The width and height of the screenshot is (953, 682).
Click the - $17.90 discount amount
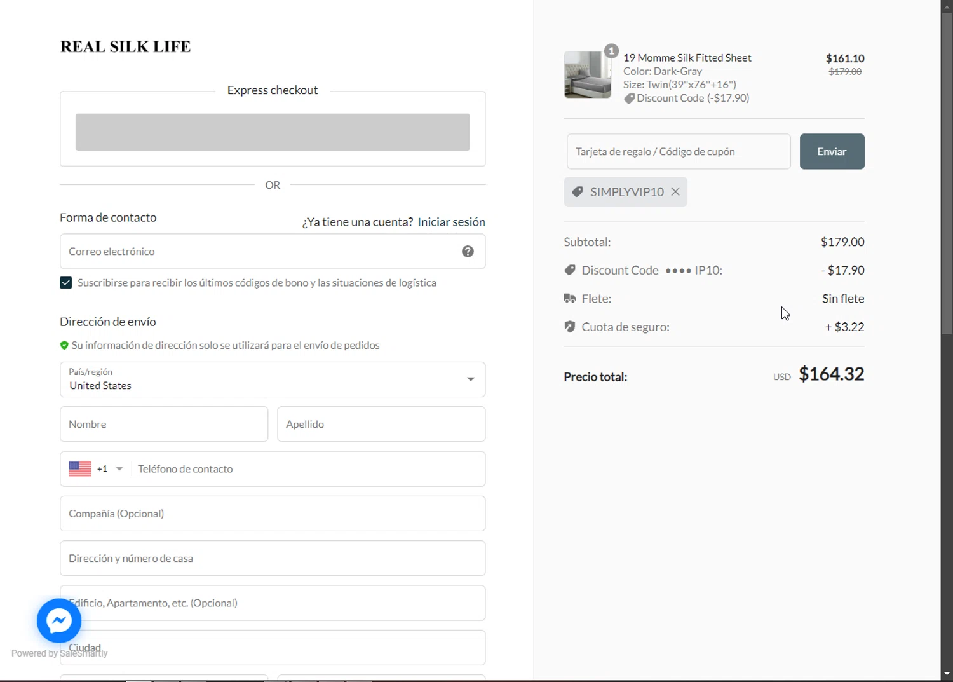pos(842,270)
